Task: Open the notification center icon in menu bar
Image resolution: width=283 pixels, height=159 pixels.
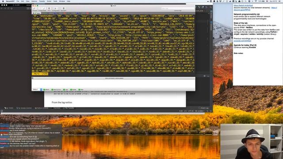Action: (x=280, y=1)
